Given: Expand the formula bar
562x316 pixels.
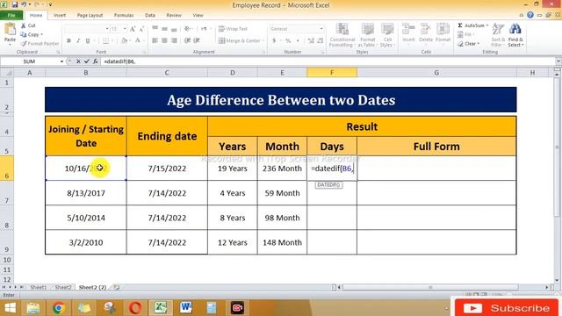Looking at the screenshot, I should tap(558, 61).
